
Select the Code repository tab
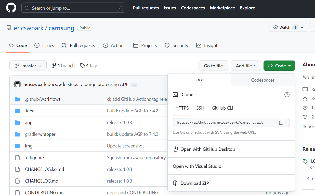point(18,46)
